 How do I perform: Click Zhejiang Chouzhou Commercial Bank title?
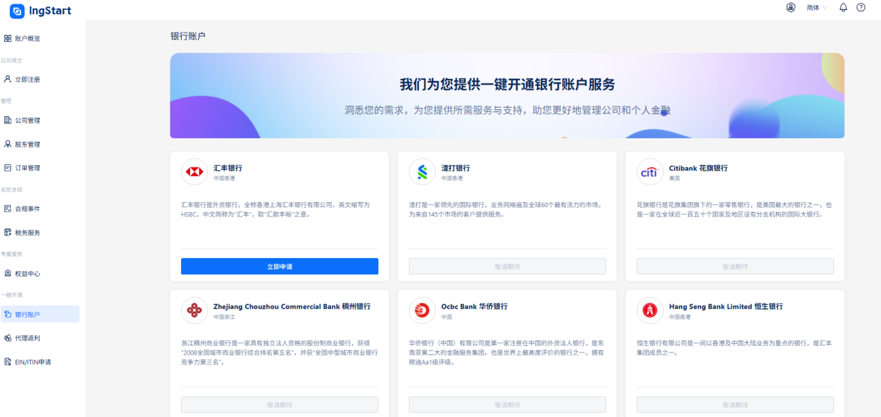click(x=292, y=306)
